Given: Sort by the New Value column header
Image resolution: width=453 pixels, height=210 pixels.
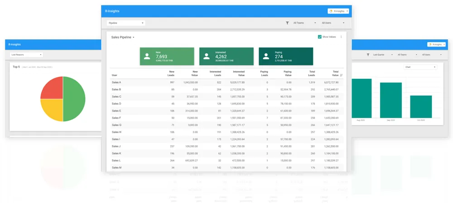Looking at the screenshot, I should coord(195,74).
